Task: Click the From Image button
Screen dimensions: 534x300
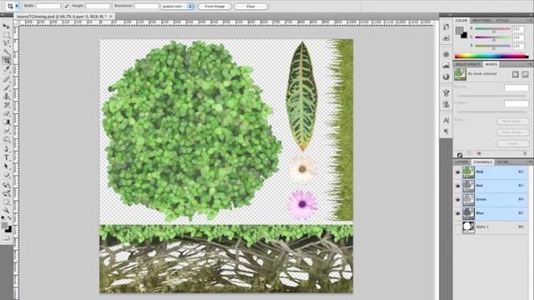Action: coord(214,6)
